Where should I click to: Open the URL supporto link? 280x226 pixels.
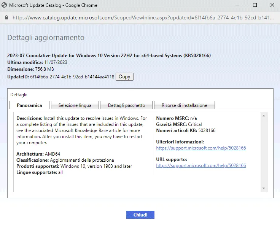[x=201, y=166]
